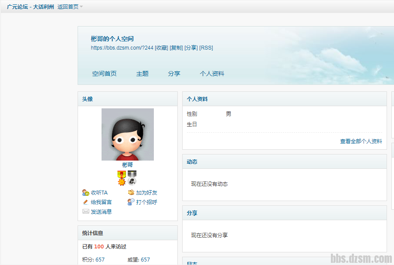Image resolution: width=394 pixels, height=265 pixels.
Task: Open the 主题 tab
Action: [x=142, y=74]
